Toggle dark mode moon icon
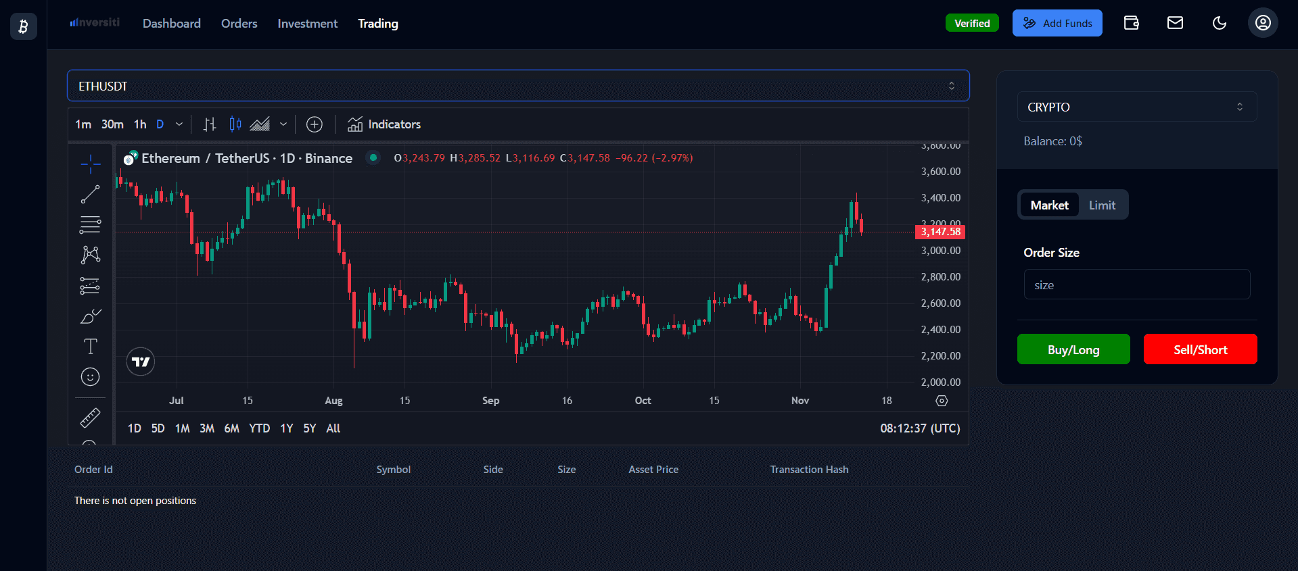This screenshot has height=571, width=1298. 1220,23
